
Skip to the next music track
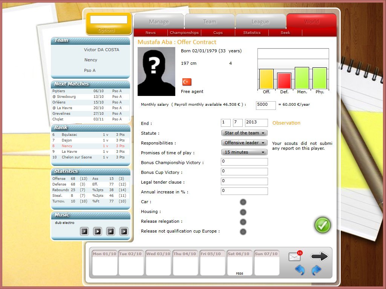tap(124, 231)
